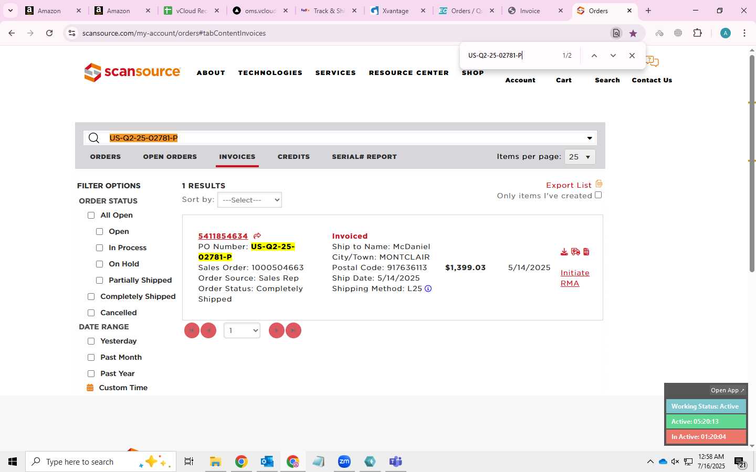Screen dimensions: 756x472
Task: Open the Cart link
Action: [564, 80]
